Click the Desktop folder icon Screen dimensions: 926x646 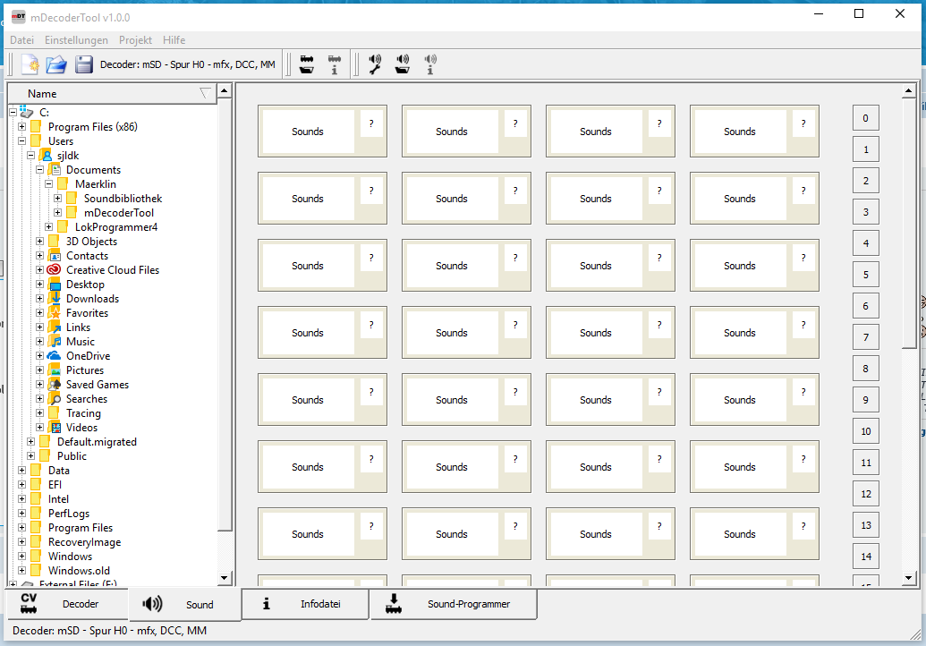55,284
